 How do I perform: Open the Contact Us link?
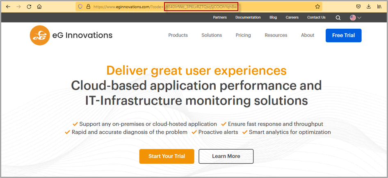[x=316, y=17]
